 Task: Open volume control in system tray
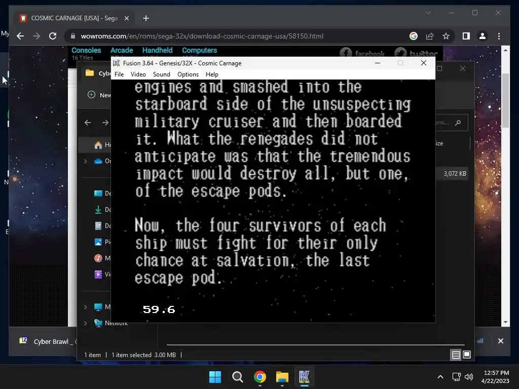(469, 377)
